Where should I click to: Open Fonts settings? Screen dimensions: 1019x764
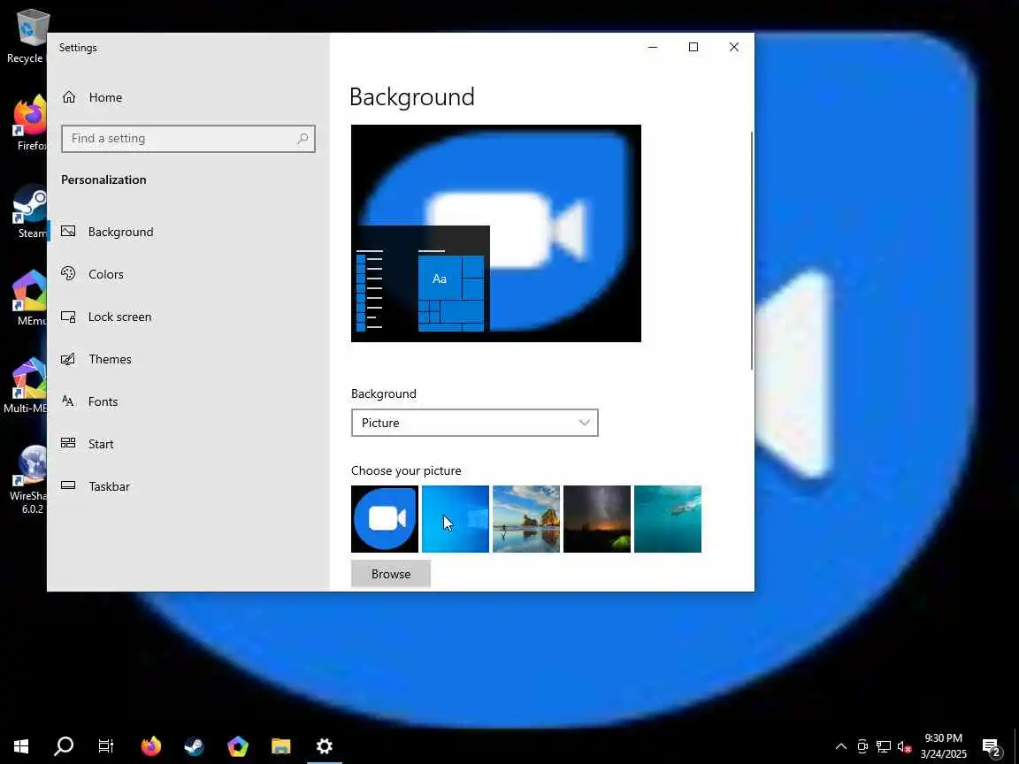click(x=188, y=401)
